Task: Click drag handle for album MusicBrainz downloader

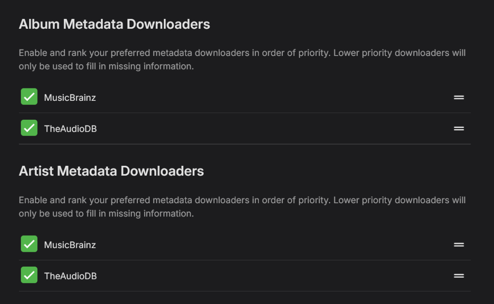Action: pos(459,97)
